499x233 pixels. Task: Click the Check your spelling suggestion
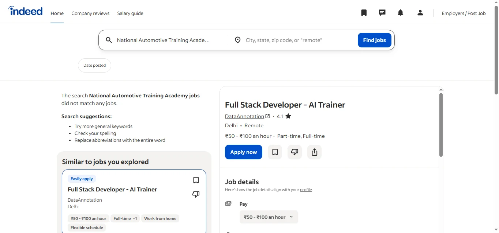coord(95,133)
